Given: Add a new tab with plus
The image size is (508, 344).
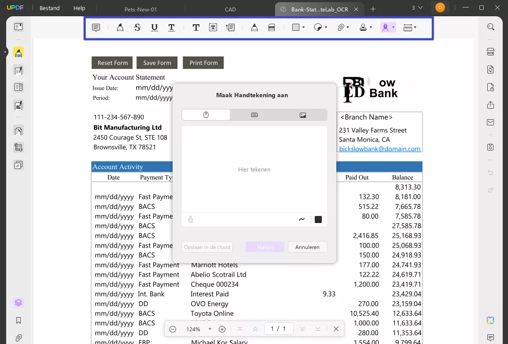Looking at the screenshot, I should (373, 9).
